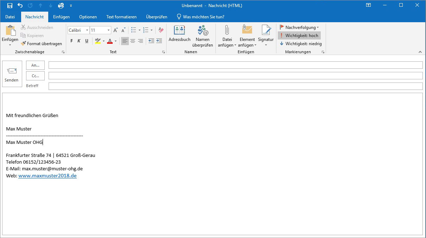Click in the An recipient field
Viewport: 426px width, 238px height.
[x=236, y=65]
